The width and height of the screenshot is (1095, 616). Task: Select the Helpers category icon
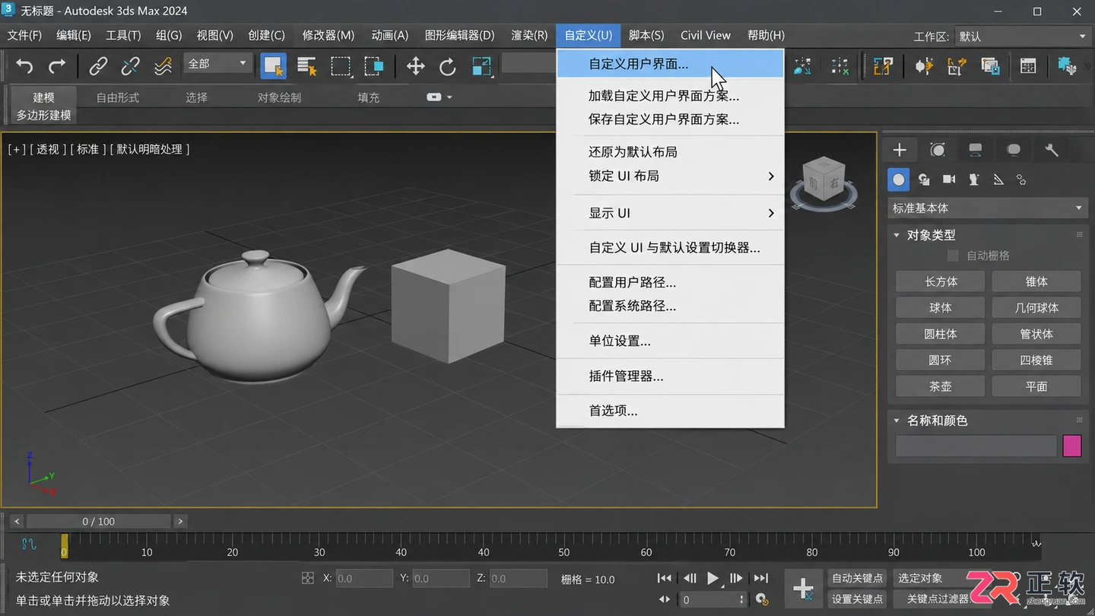974,179
